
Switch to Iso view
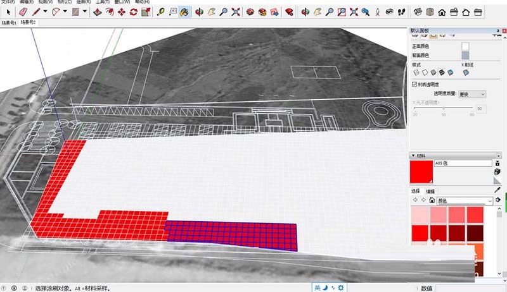(x=418, y=12)
